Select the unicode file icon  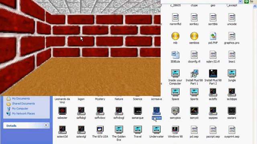point(232,18)
